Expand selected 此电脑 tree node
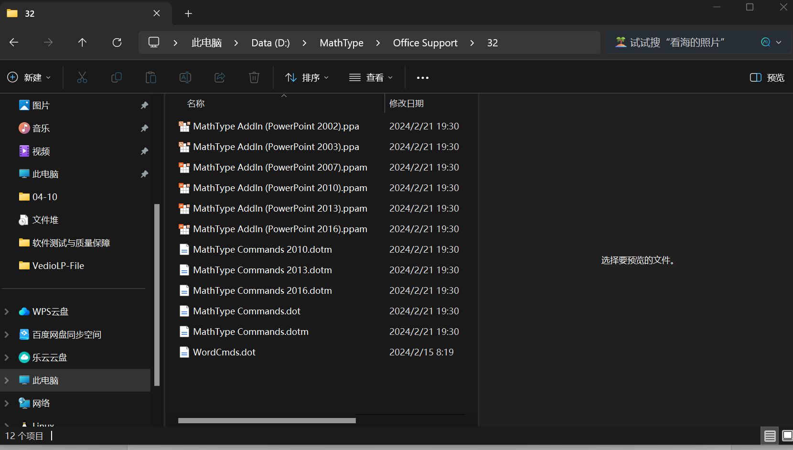 [7, 380]
